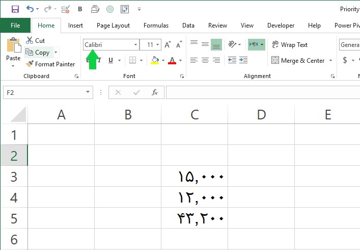Click the insert function fx icon
360x250 pixels.
[155, 92]
